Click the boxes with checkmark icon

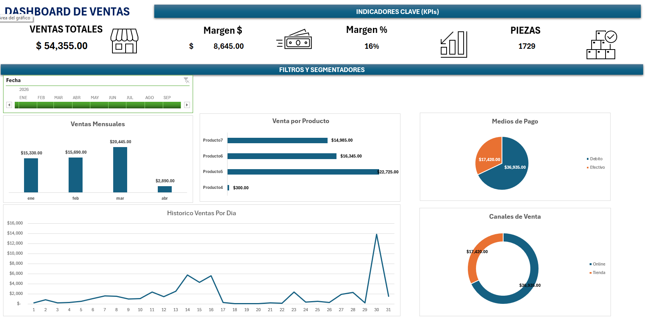(x=602, y=45)
